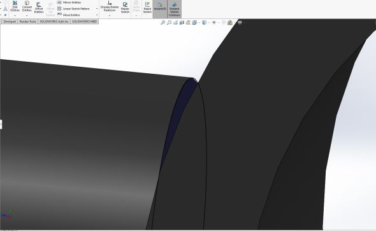Screen dimensions: 376x231
Task: Expand the View Orientation dropdown arrow
Action: [199, 23]
